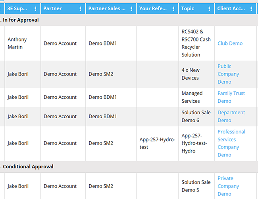Sort by the Partner column header
Image resolution: width=258 pixels, height=199 pixels.
[x=52, y=9]
